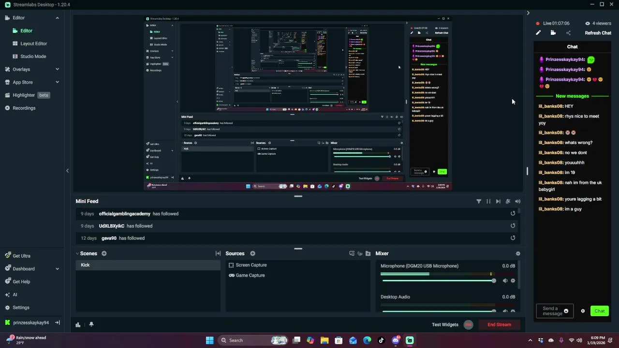This screenshot has height=348, width=619.
Task: Skip to the next alert in Mini Feed
Action: coord(498,202)
